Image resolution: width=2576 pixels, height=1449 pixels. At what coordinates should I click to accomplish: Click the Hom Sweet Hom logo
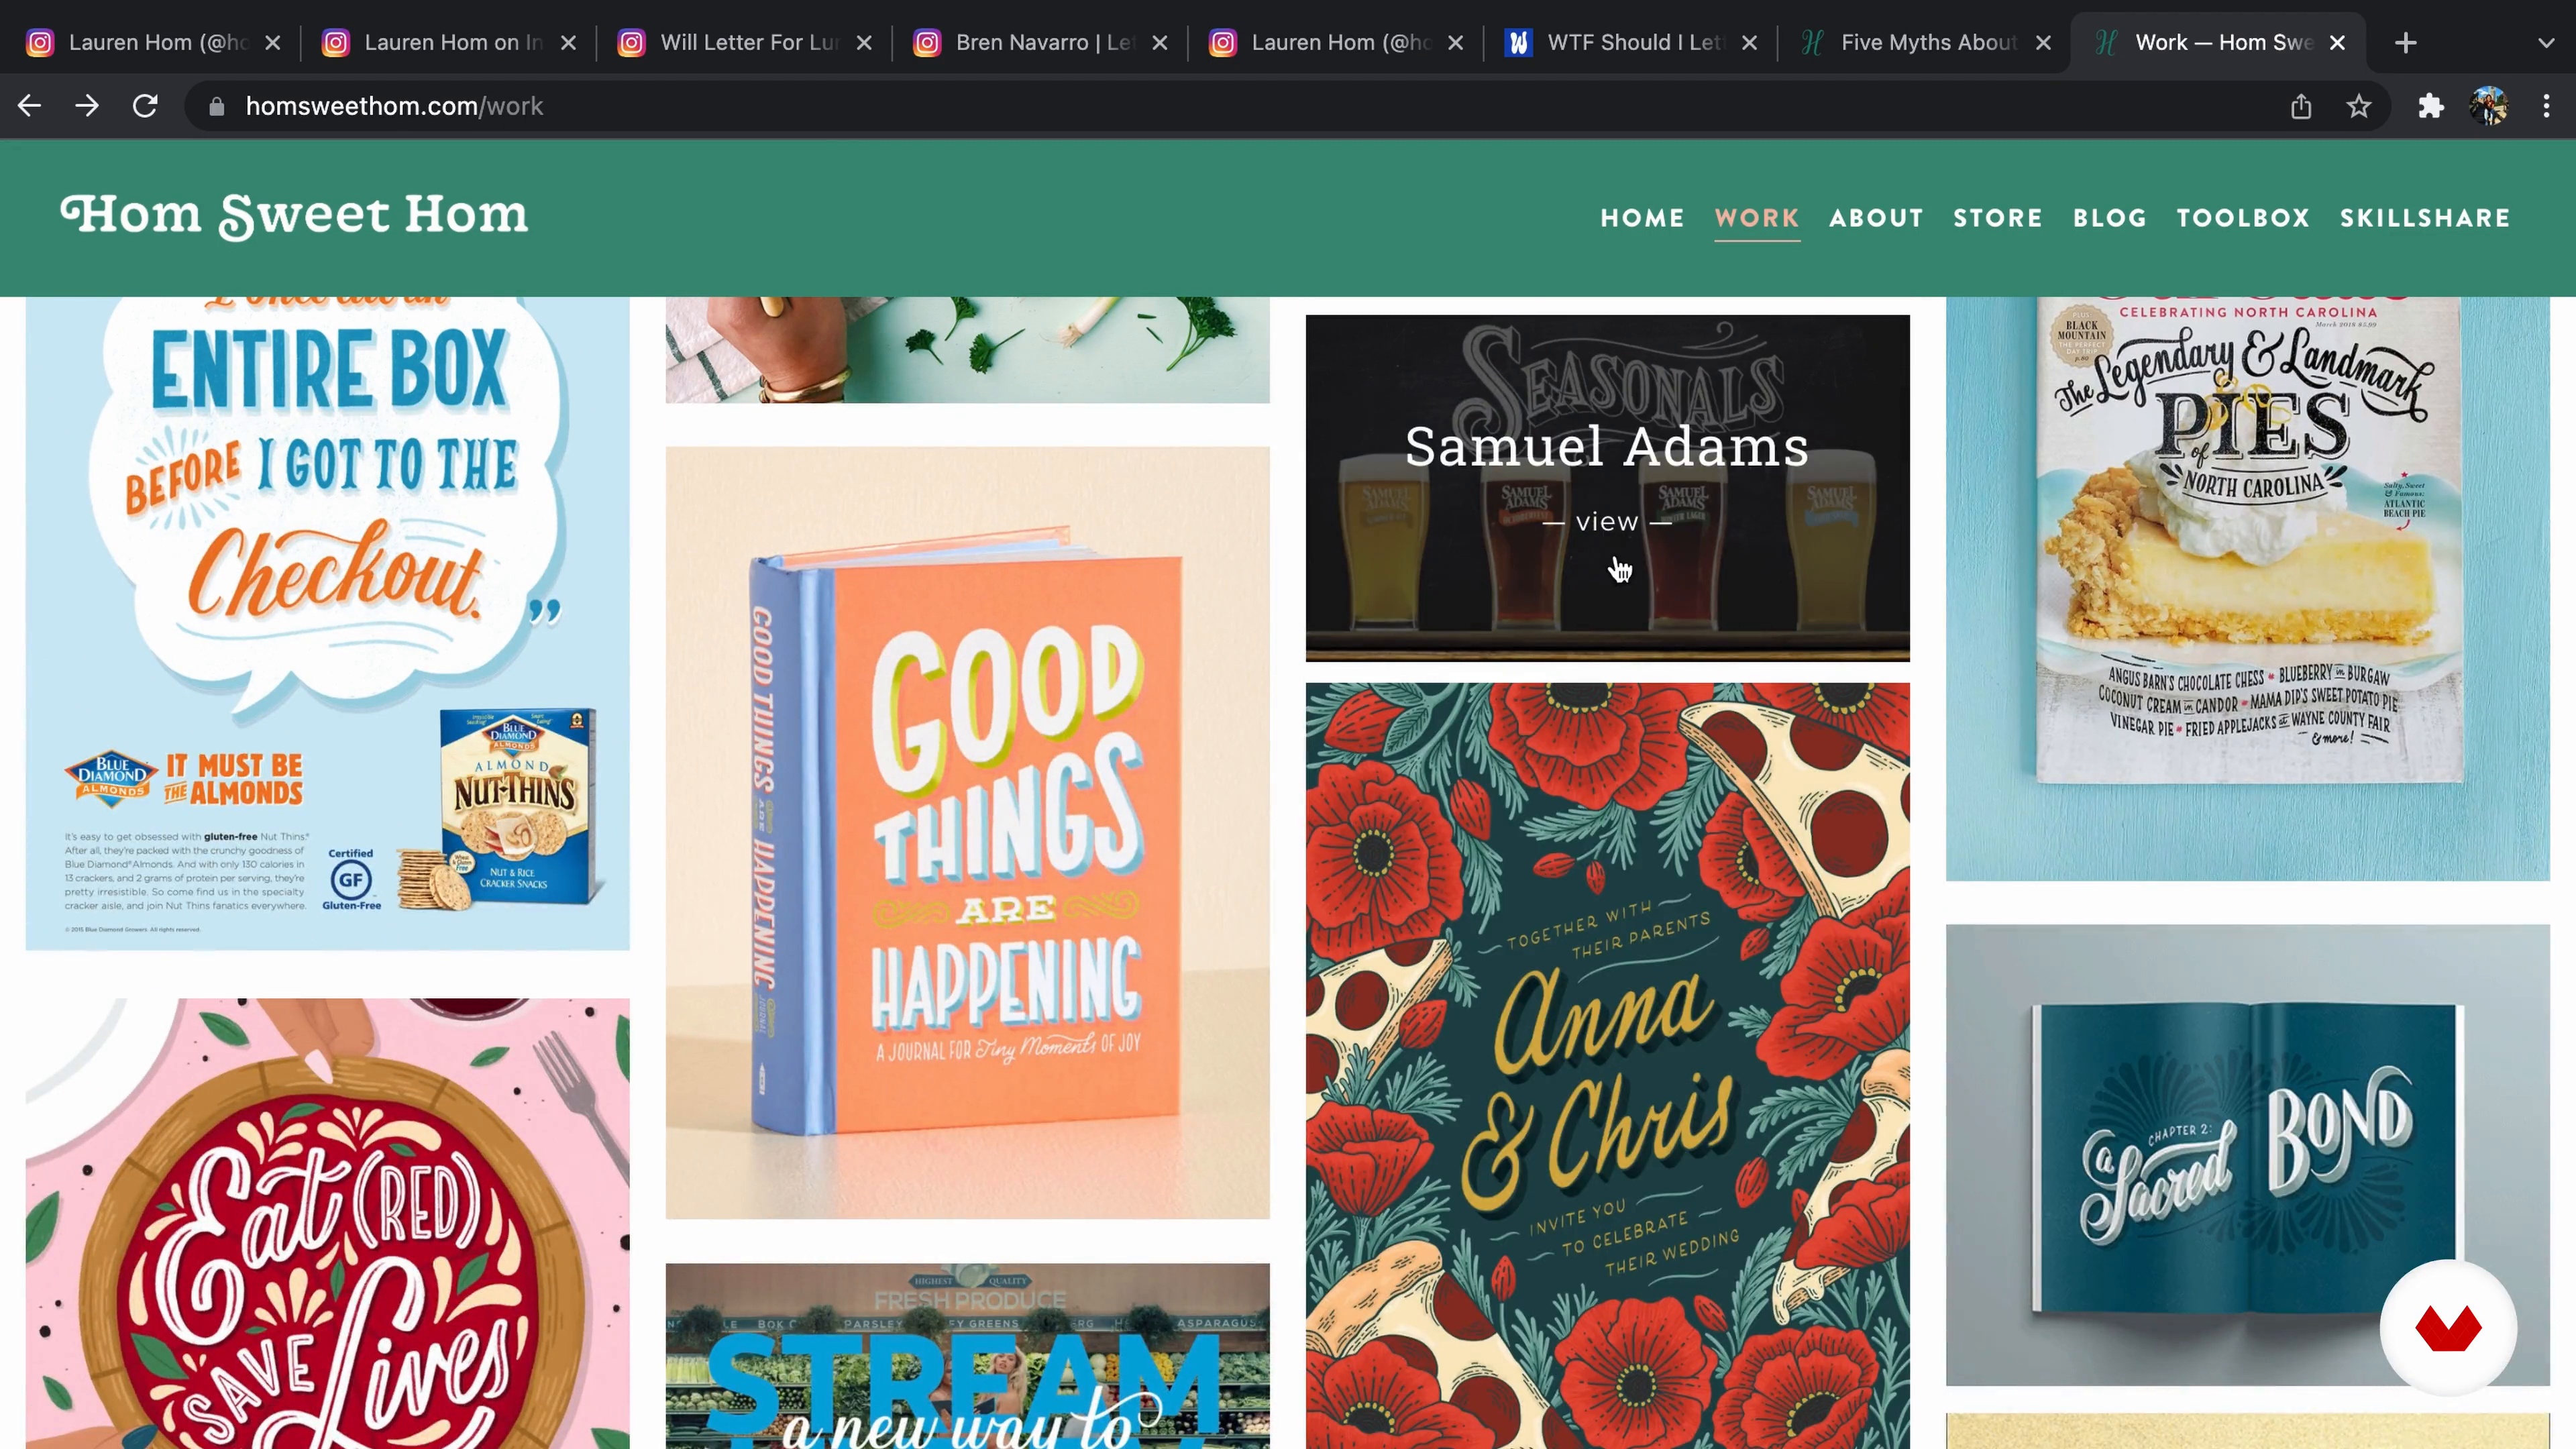pyautogui.click(x=294, y=217)
